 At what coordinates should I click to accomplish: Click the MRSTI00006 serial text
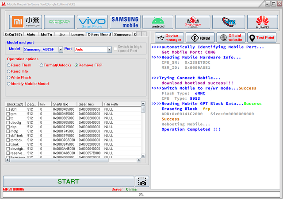coord(14,189)
